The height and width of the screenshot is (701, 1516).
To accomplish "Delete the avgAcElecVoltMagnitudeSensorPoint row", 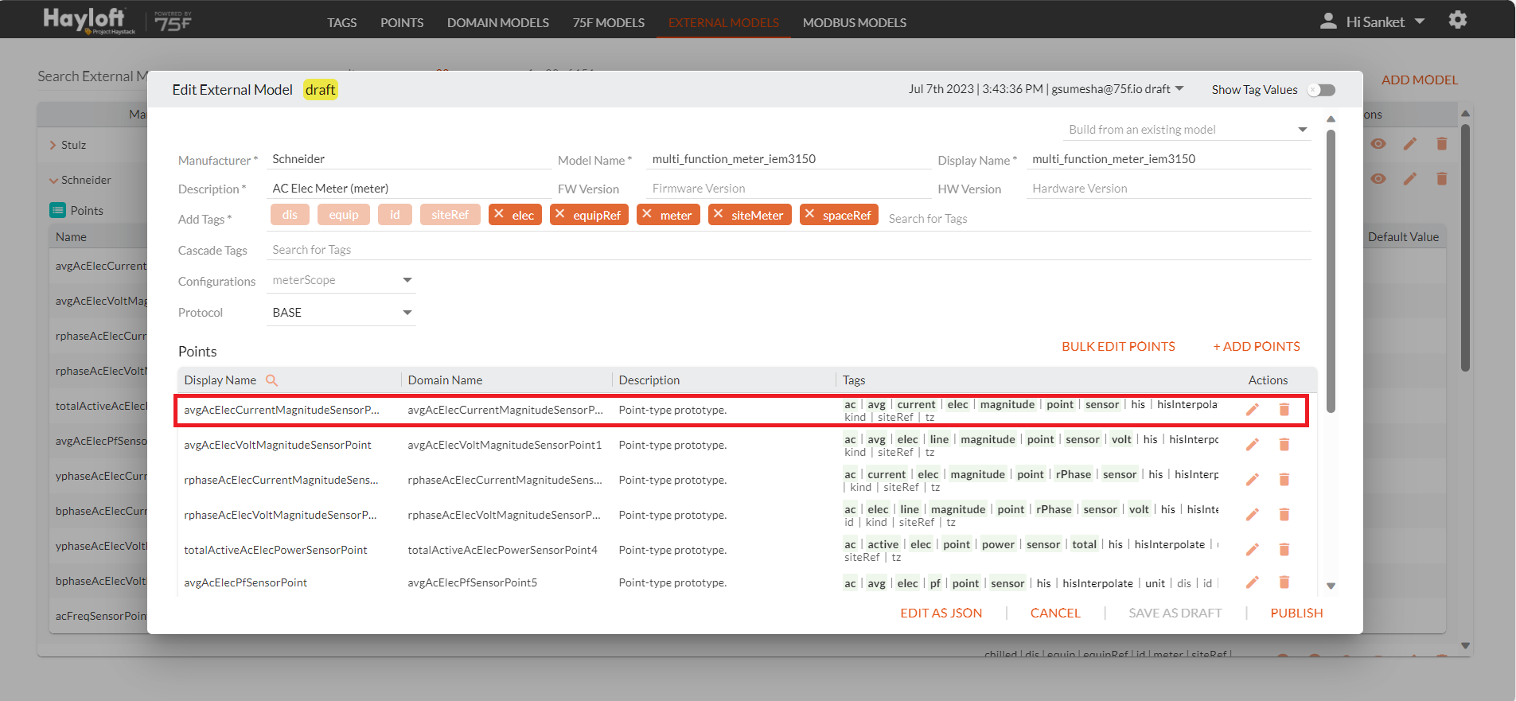I will point(1284,444).
